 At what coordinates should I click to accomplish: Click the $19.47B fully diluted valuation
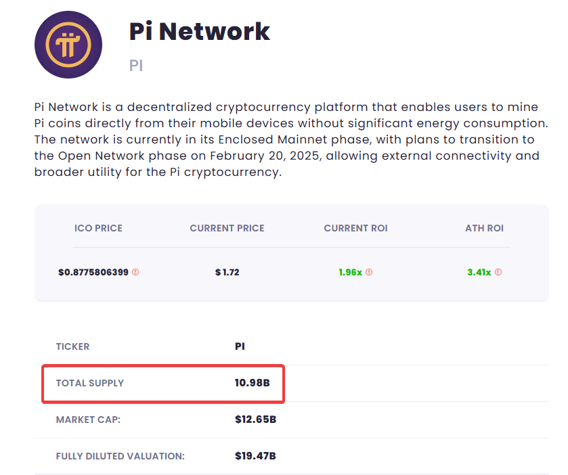255,456
